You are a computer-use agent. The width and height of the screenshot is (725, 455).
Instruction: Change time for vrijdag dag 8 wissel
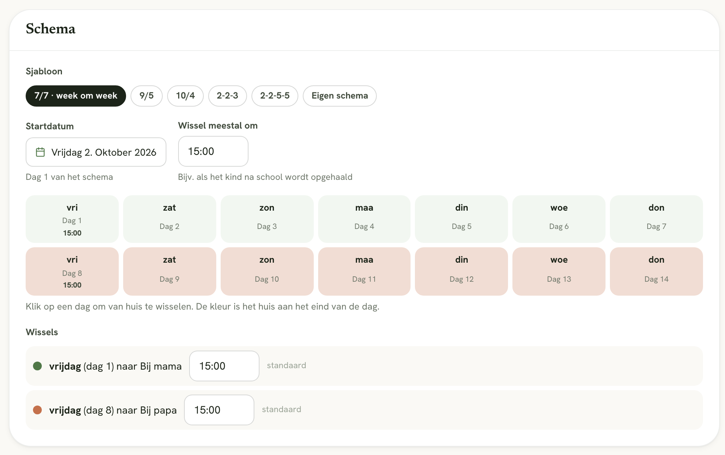pos(219,410)
